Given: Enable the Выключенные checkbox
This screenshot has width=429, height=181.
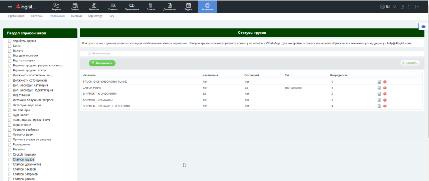Looking at the screenshot, I should point(89,54).
